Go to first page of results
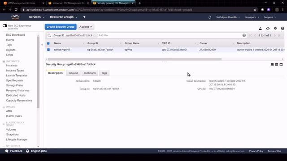 250,35
